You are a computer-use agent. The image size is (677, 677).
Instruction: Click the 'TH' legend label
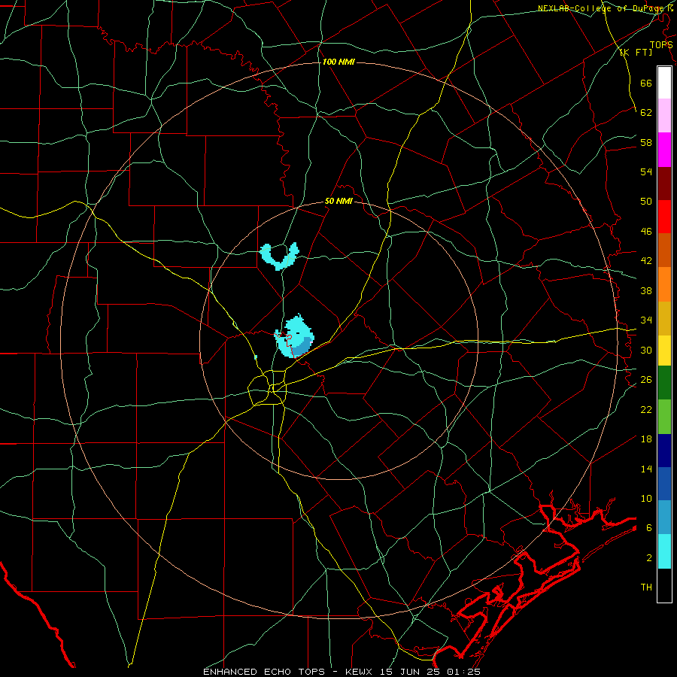(x=646, y=587)
